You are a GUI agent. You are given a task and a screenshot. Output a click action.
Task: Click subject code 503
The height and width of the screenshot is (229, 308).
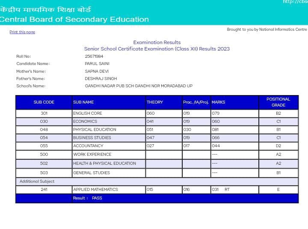click(x=44, y=172)
